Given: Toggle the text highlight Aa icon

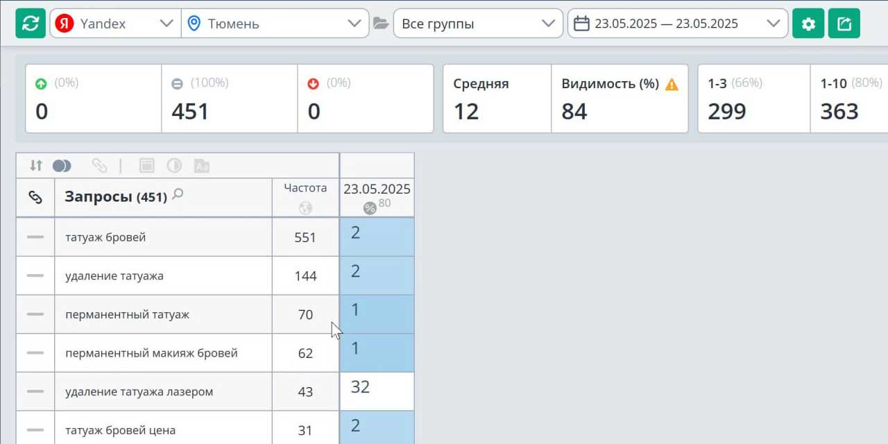Looking at the screenshot, I should click(x=202, y=166).
